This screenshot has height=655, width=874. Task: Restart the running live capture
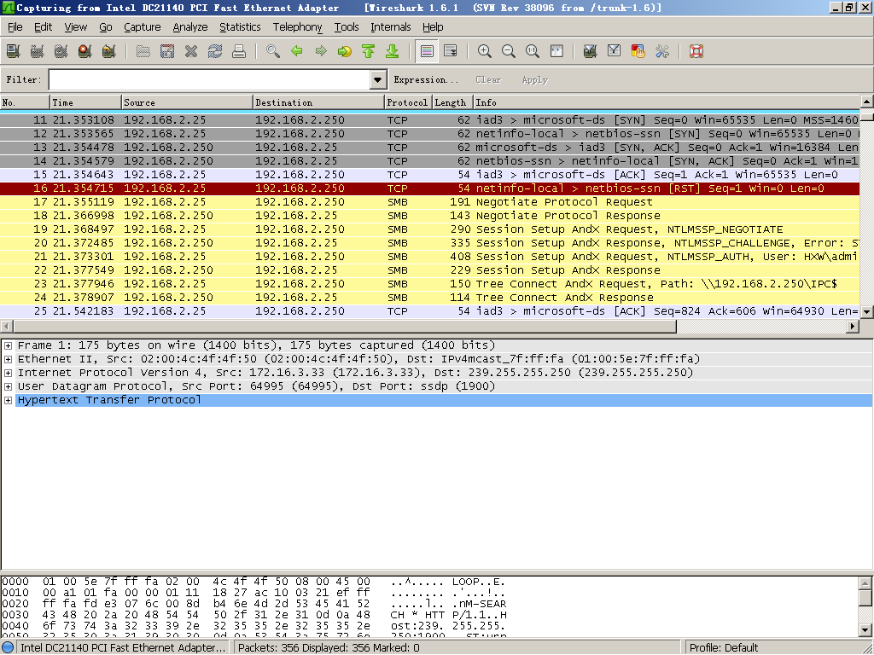[109, 51]
